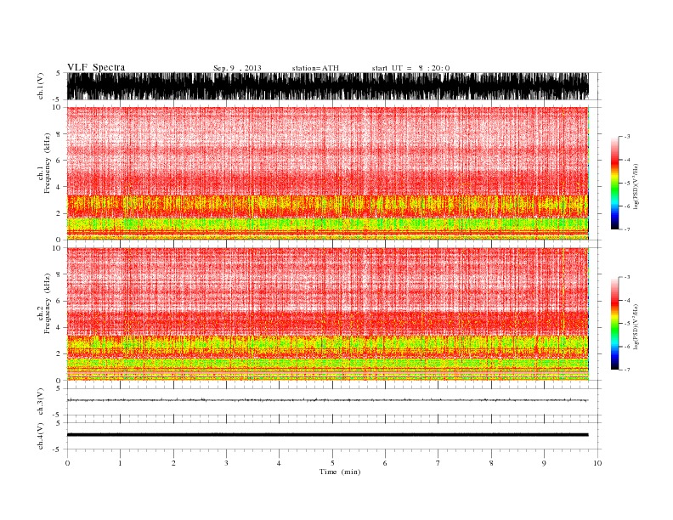Click the ch.2 spectrogram color bar
The image size is (673, 520).
click(614, 323)
